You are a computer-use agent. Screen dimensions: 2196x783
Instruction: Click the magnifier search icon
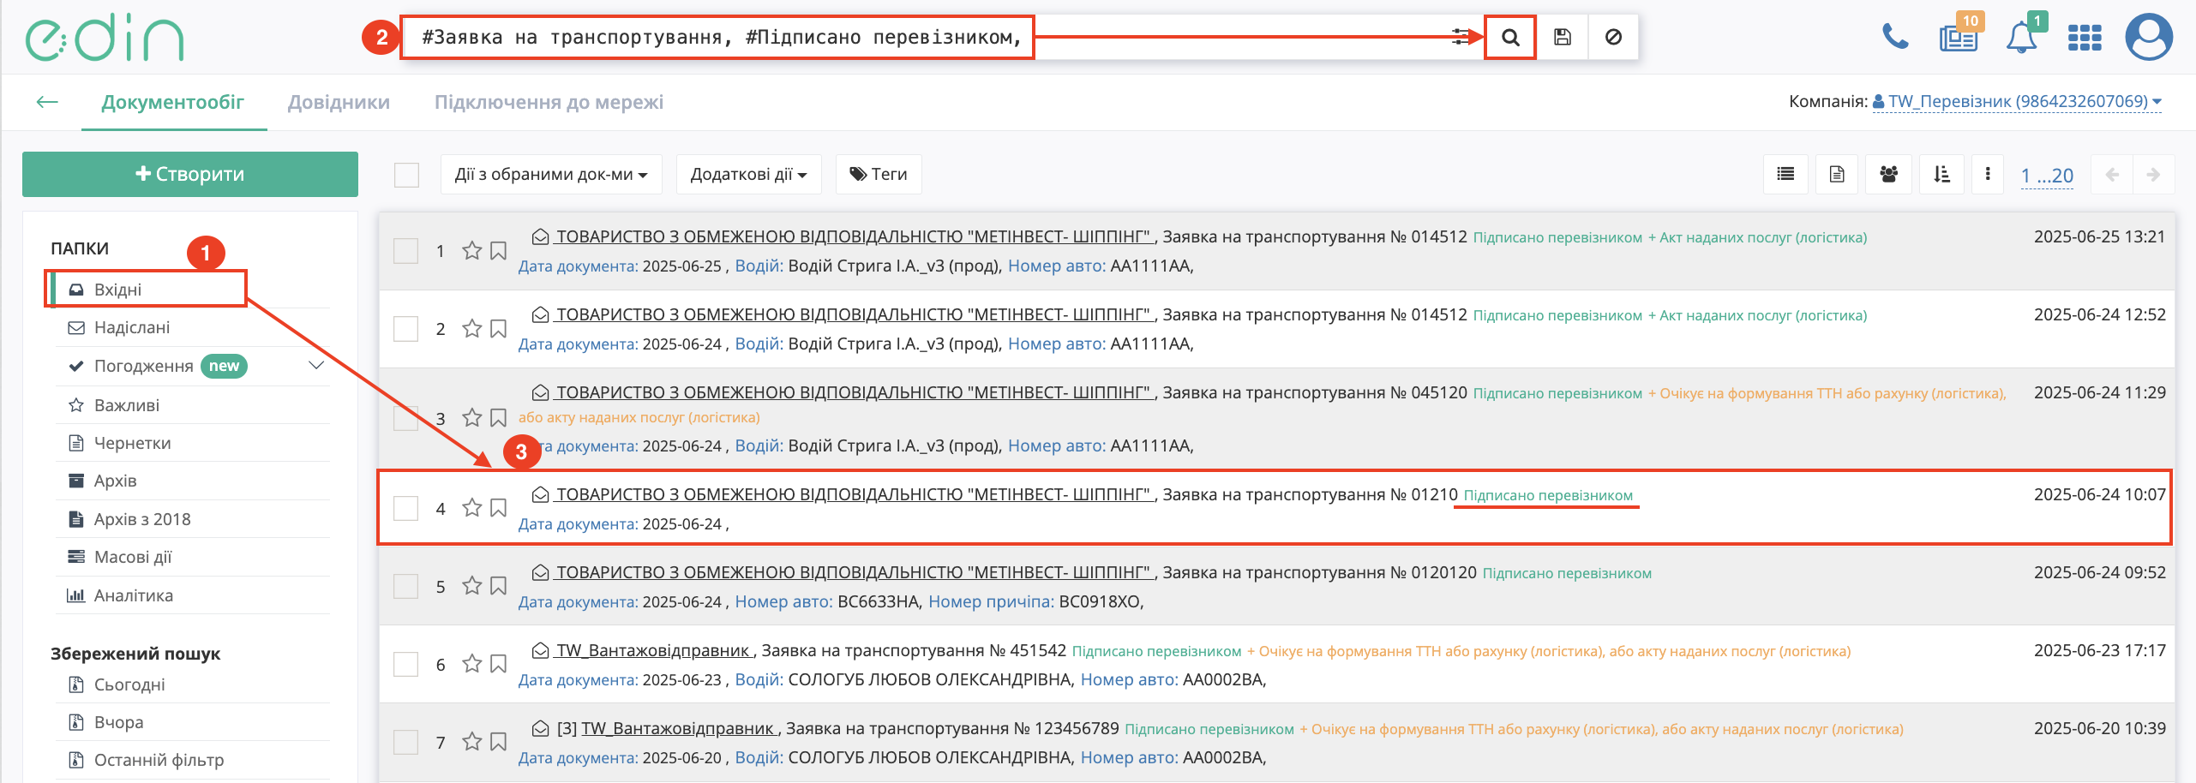[x=1510, y=38]
